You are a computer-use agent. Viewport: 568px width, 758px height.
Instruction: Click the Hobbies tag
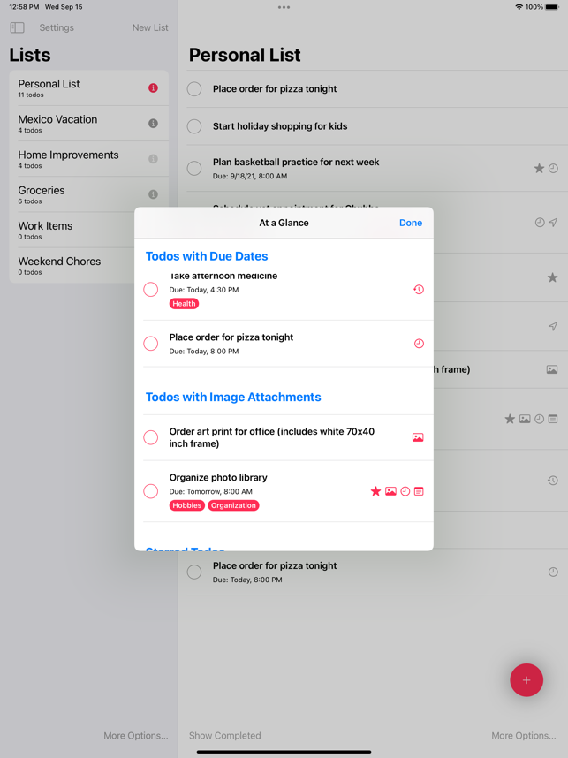(x=187, y=505)
